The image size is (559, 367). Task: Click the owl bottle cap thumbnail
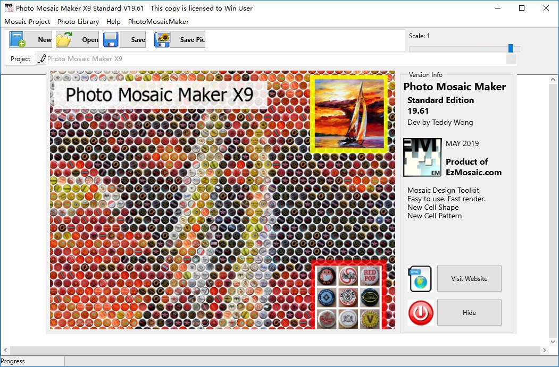[327, 276]
